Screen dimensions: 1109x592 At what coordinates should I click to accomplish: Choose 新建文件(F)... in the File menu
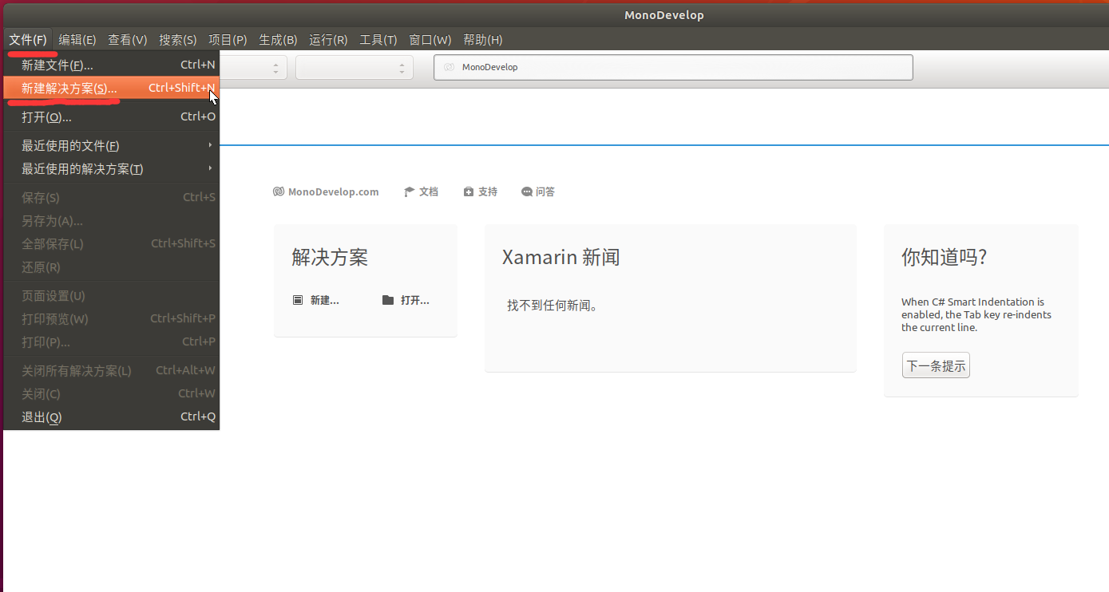click(x=57, y=65)
